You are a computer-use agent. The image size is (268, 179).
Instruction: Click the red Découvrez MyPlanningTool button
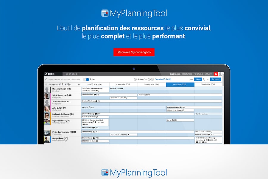pos(134,52)
